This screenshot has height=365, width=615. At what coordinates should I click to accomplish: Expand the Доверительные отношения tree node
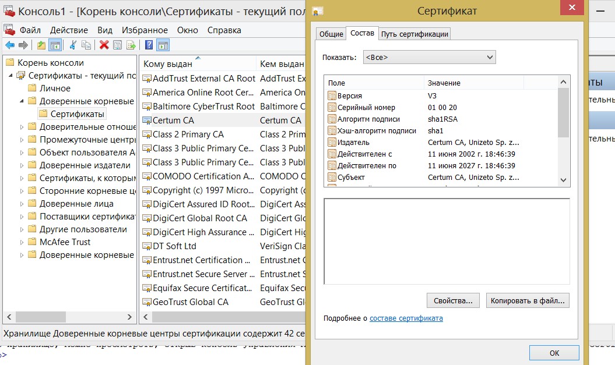(x=22, y=127)
